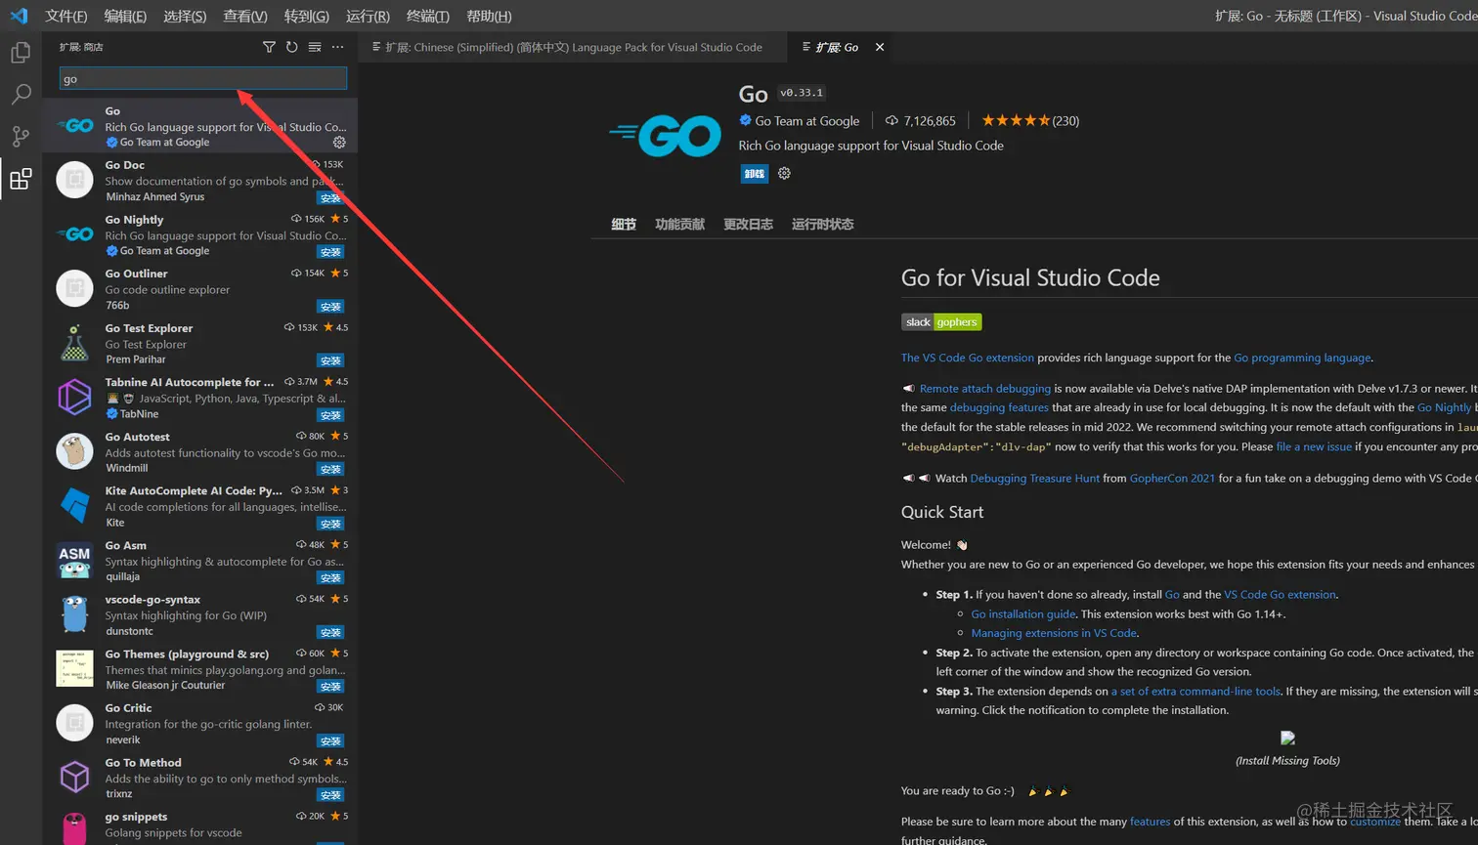Screen dimensions: 1478x845
Task: Open Go programming language link
Action: point(1302,358)
